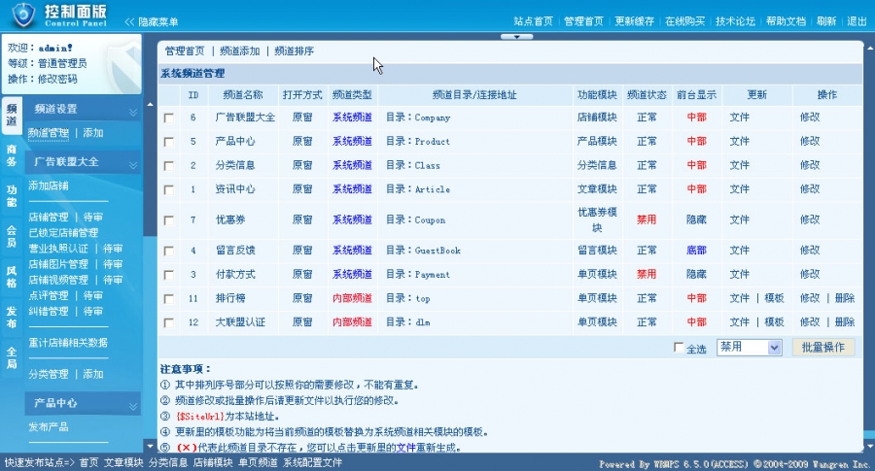
Task: Click 退出 to log out
Action: pos(857,21)
